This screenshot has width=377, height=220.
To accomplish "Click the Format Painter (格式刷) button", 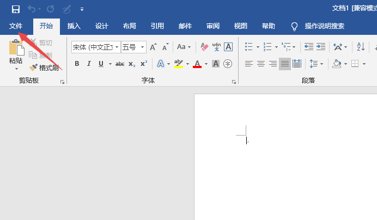I will coord(44,68).
